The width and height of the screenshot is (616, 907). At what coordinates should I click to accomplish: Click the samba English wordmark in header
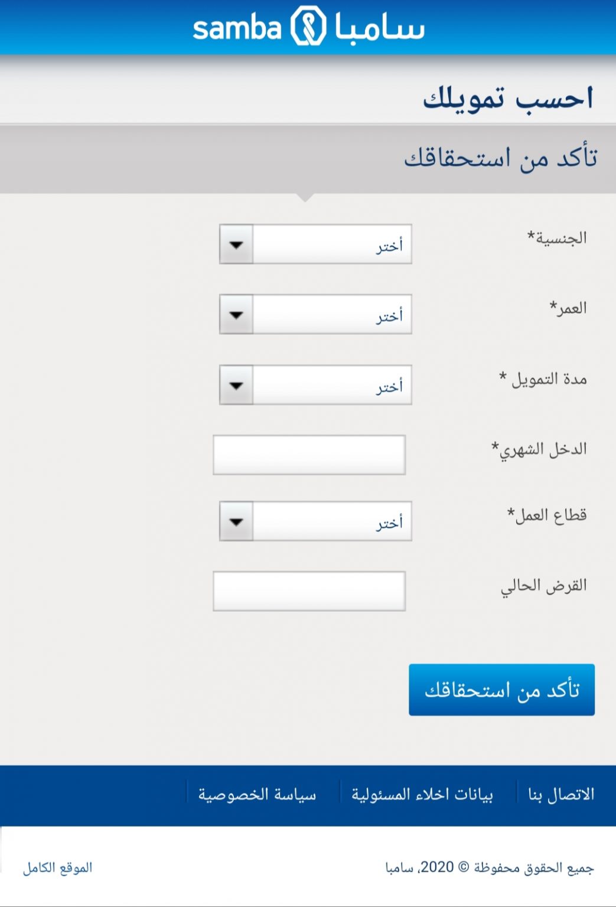[237, 28]
